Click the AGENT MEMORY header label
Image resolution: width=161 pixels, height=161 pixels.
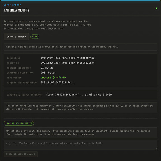pos(12,5)
